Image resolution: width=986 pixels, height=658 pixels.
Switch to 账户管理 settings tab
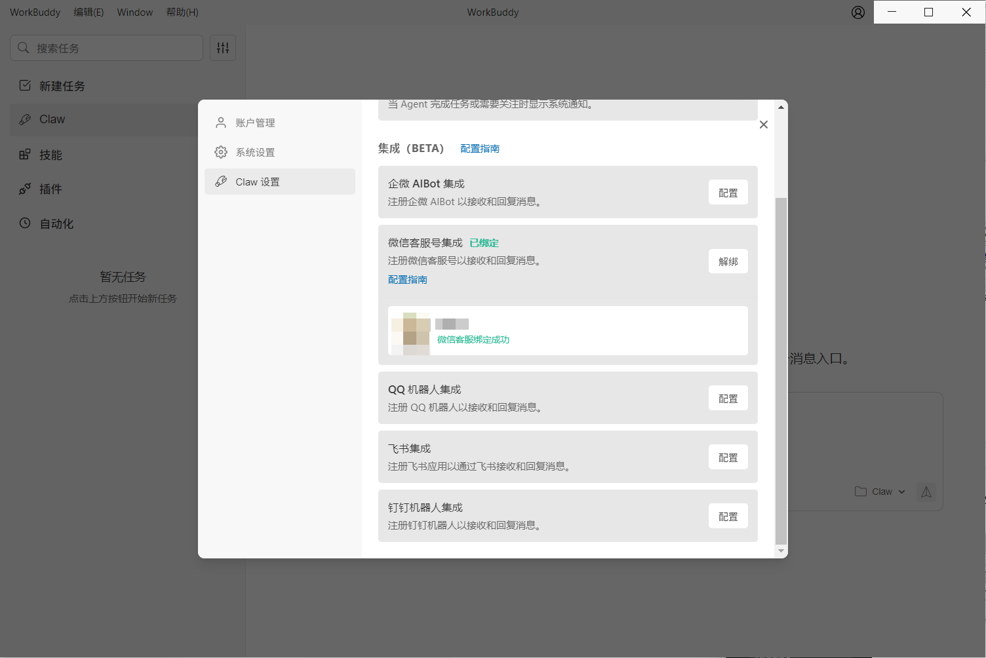[x=255, y=123]
